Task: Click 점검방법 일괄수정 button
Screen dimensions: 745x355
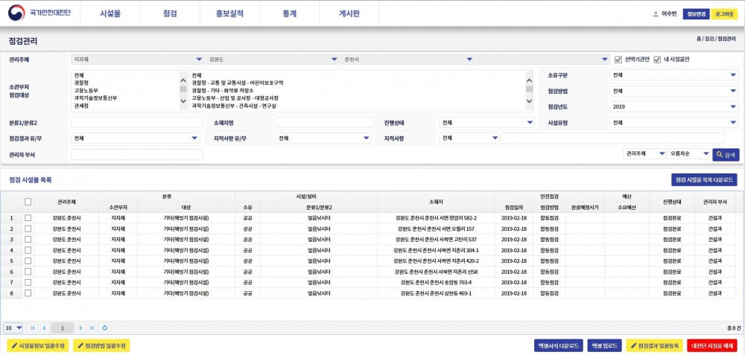Action: click(x=101, y=345)
